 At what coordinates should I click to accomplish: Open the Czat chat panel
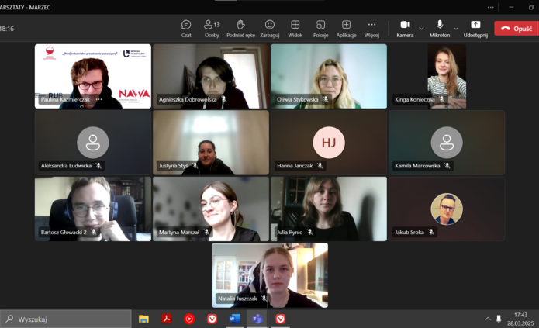coord(186,29)
